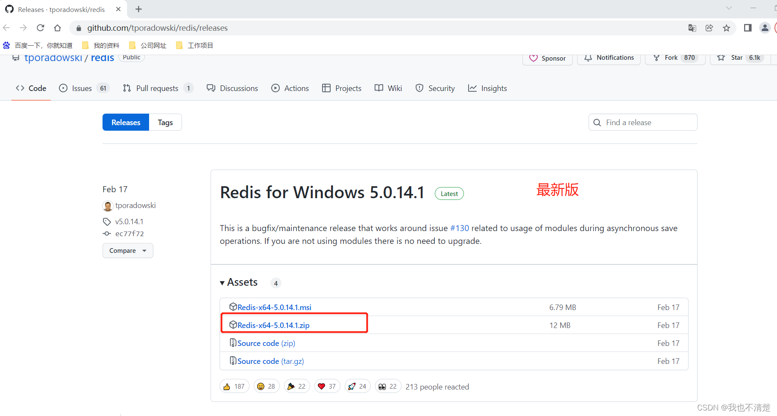
Task: Bookmark this page with star icon
Action: click(x=726, y=28)
